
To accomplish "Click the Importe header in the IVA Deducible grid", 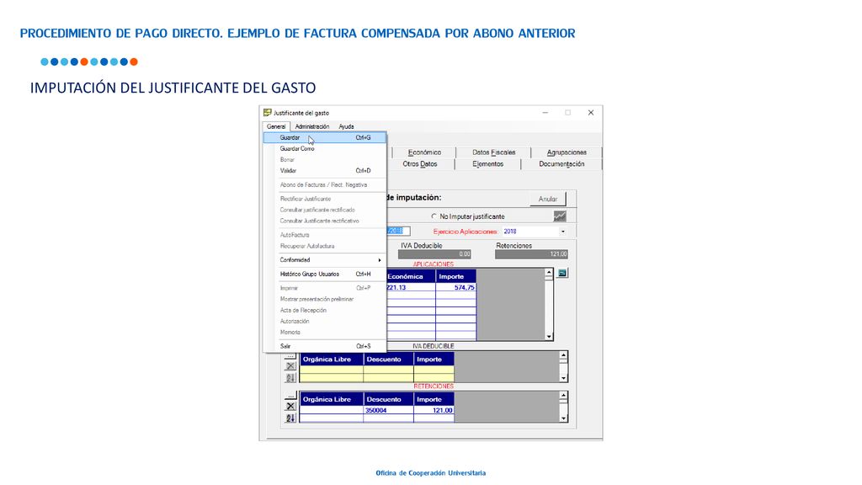I will click(434, 360).
